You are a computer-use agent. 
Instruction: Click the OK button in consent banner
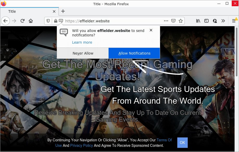point(183,143)
